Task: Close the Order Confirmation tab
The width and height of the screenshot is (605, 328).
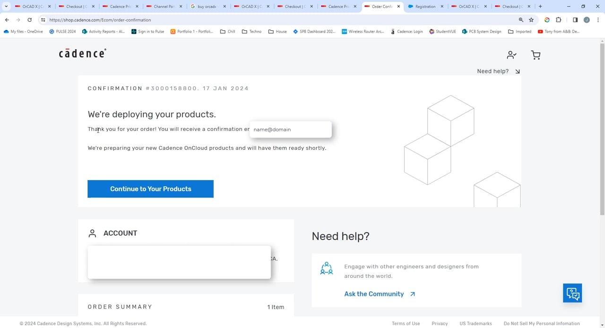Action: point(398,7)
